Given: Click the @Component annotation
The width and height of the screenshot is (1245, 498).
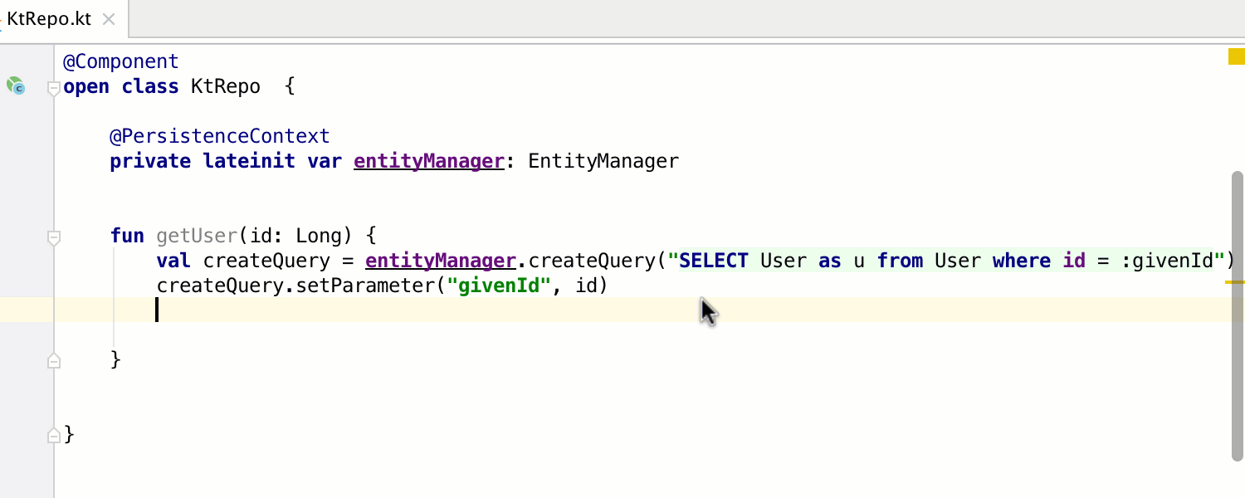Looking at the screenshot, I should click(x=121, y=61).
